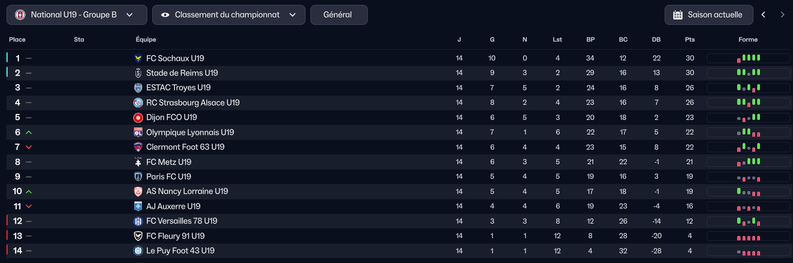Click the form bar of FC Metz U19
Image resolution: width=793 pixels, height=263 pixels.
748,162
